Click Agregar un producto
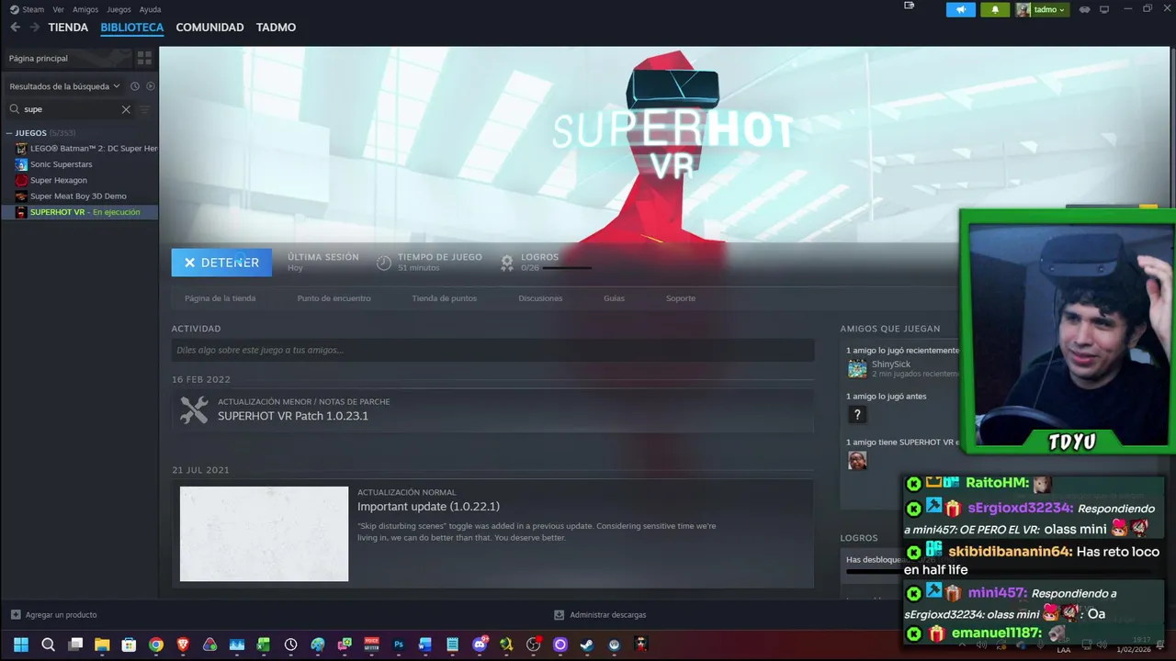 pos(53,615)
